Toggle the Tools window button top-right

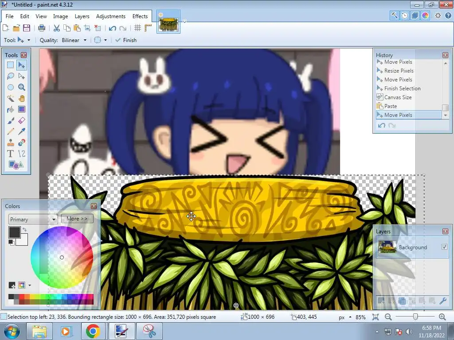pyautogui.click(x=394, y=15)
